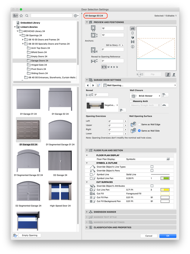Open the Negative reveal type selector
The height and width of the screenshot is (254, 190).
(x=102, y=105)
